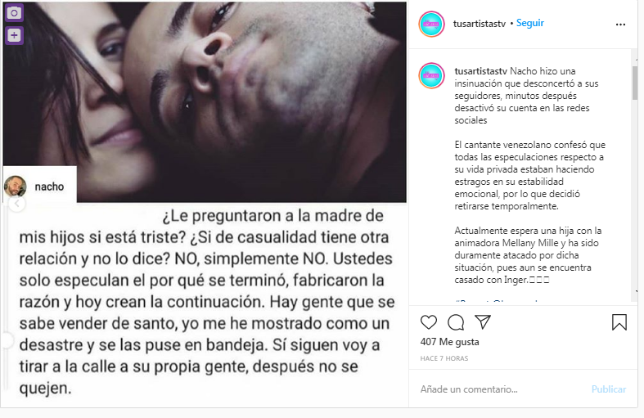Like the post with the heart icon
The width and height of the screenshot is (644, 418).
point(428,322)
